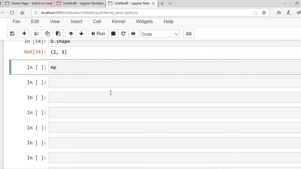Insert a cell below with the plus icon
Image resolution: width=301 pixels, height=169 pixels.
pos(24,34)
